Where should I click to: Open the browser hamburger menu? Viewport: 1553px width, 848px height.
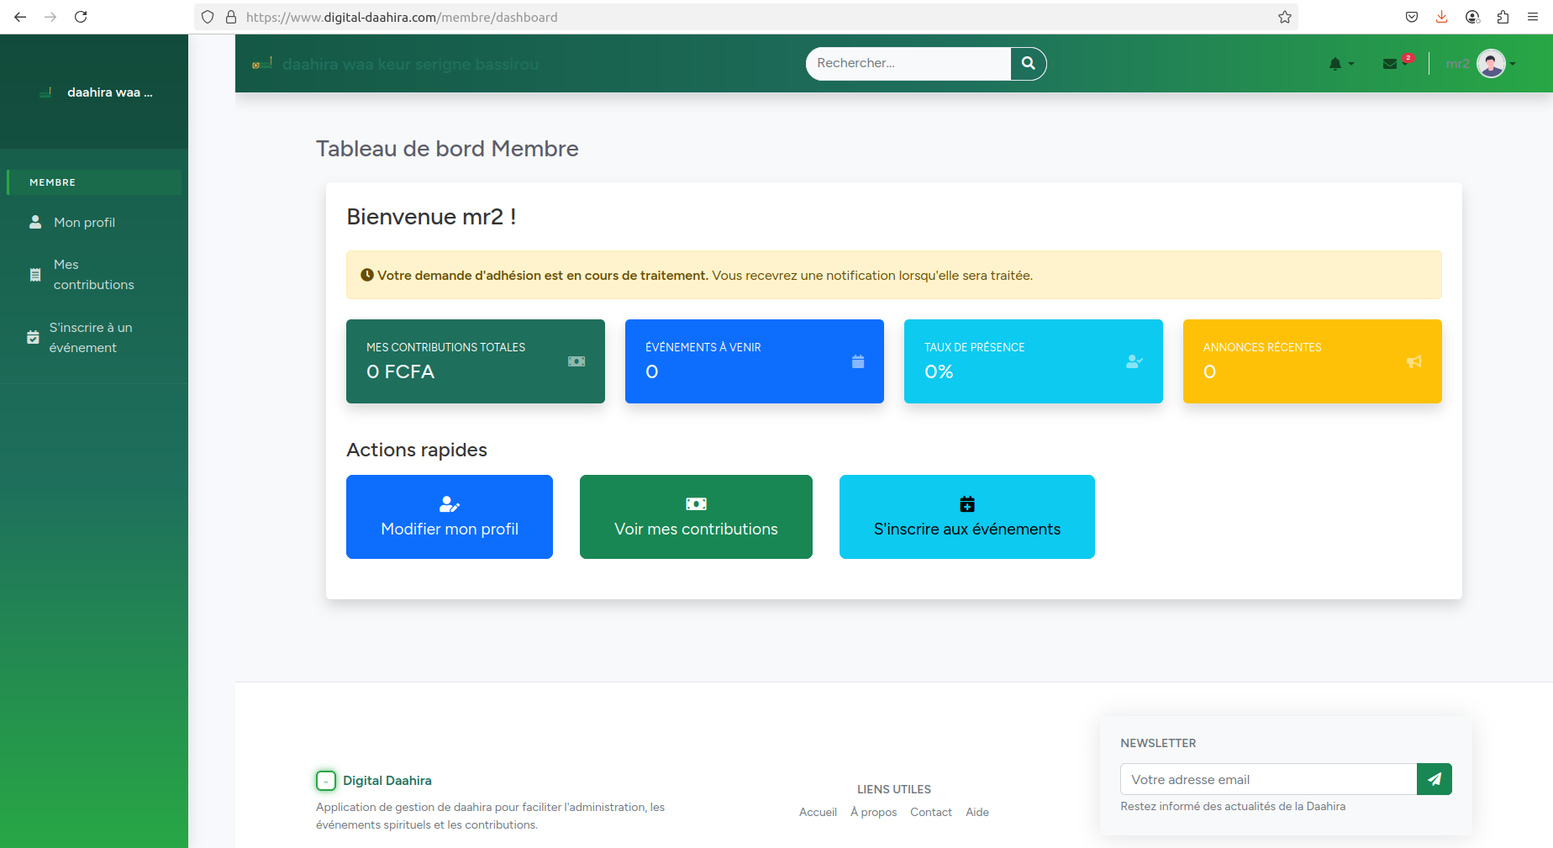tap(1533, 17)
